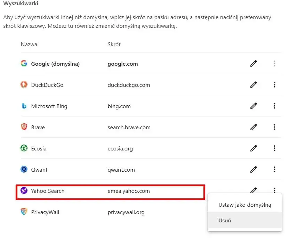Screen dimensions: 289x238
Task: Click the Yahoo Search row highlighted in red
Action: pyautogui.click(x=104, y=191)
